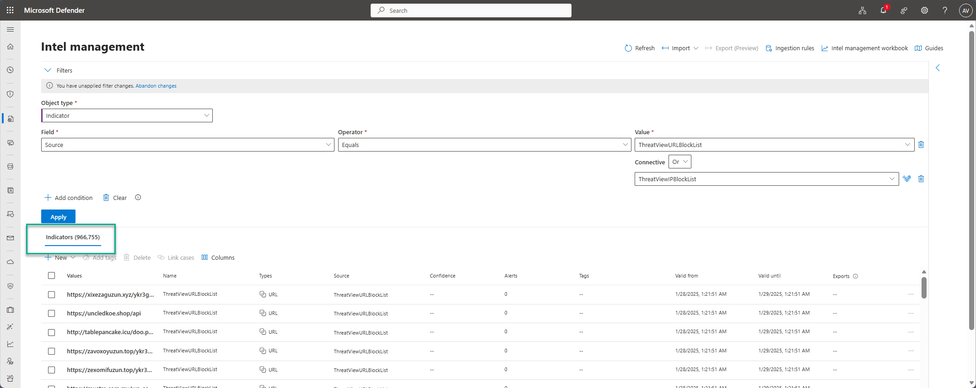This screenshot has height=388, width=976.
Task: Delete the ThreatViewURLBlockList value condition
Action: tap(921, 145)
